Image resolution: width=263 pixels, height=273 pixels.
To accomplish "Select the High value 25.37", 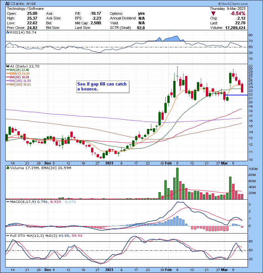I will click(x=32, y=18).
